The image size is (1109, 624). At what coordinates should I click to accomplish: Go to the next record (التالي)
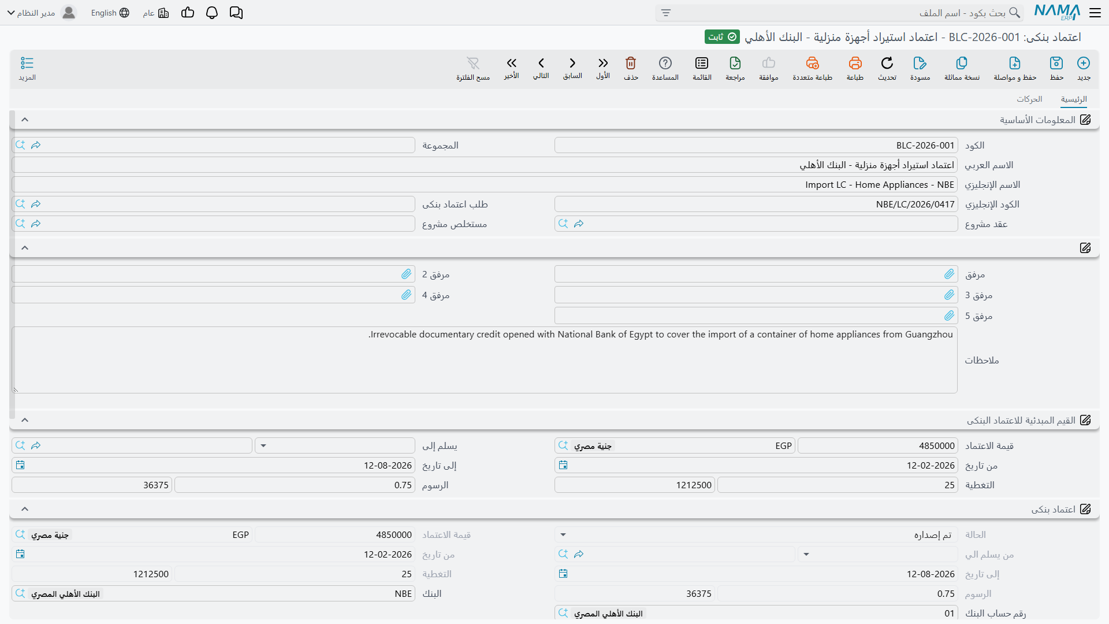[x=541, y=68]
